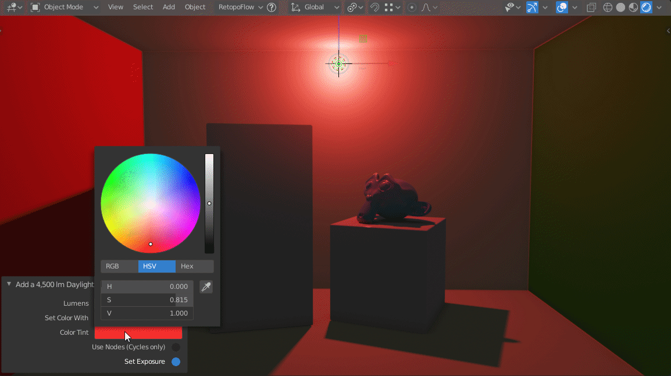The image size is (671, 376).
Task: Click the S saturation value field
Action: (x=147, y=300)
